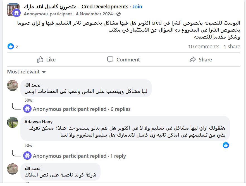Open Adawya Hany's profile name

(39, 121)
